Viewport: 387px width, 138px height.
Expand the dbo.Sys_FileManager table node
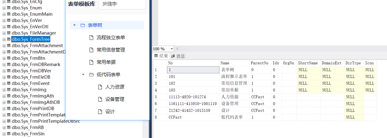coord(4,33)
